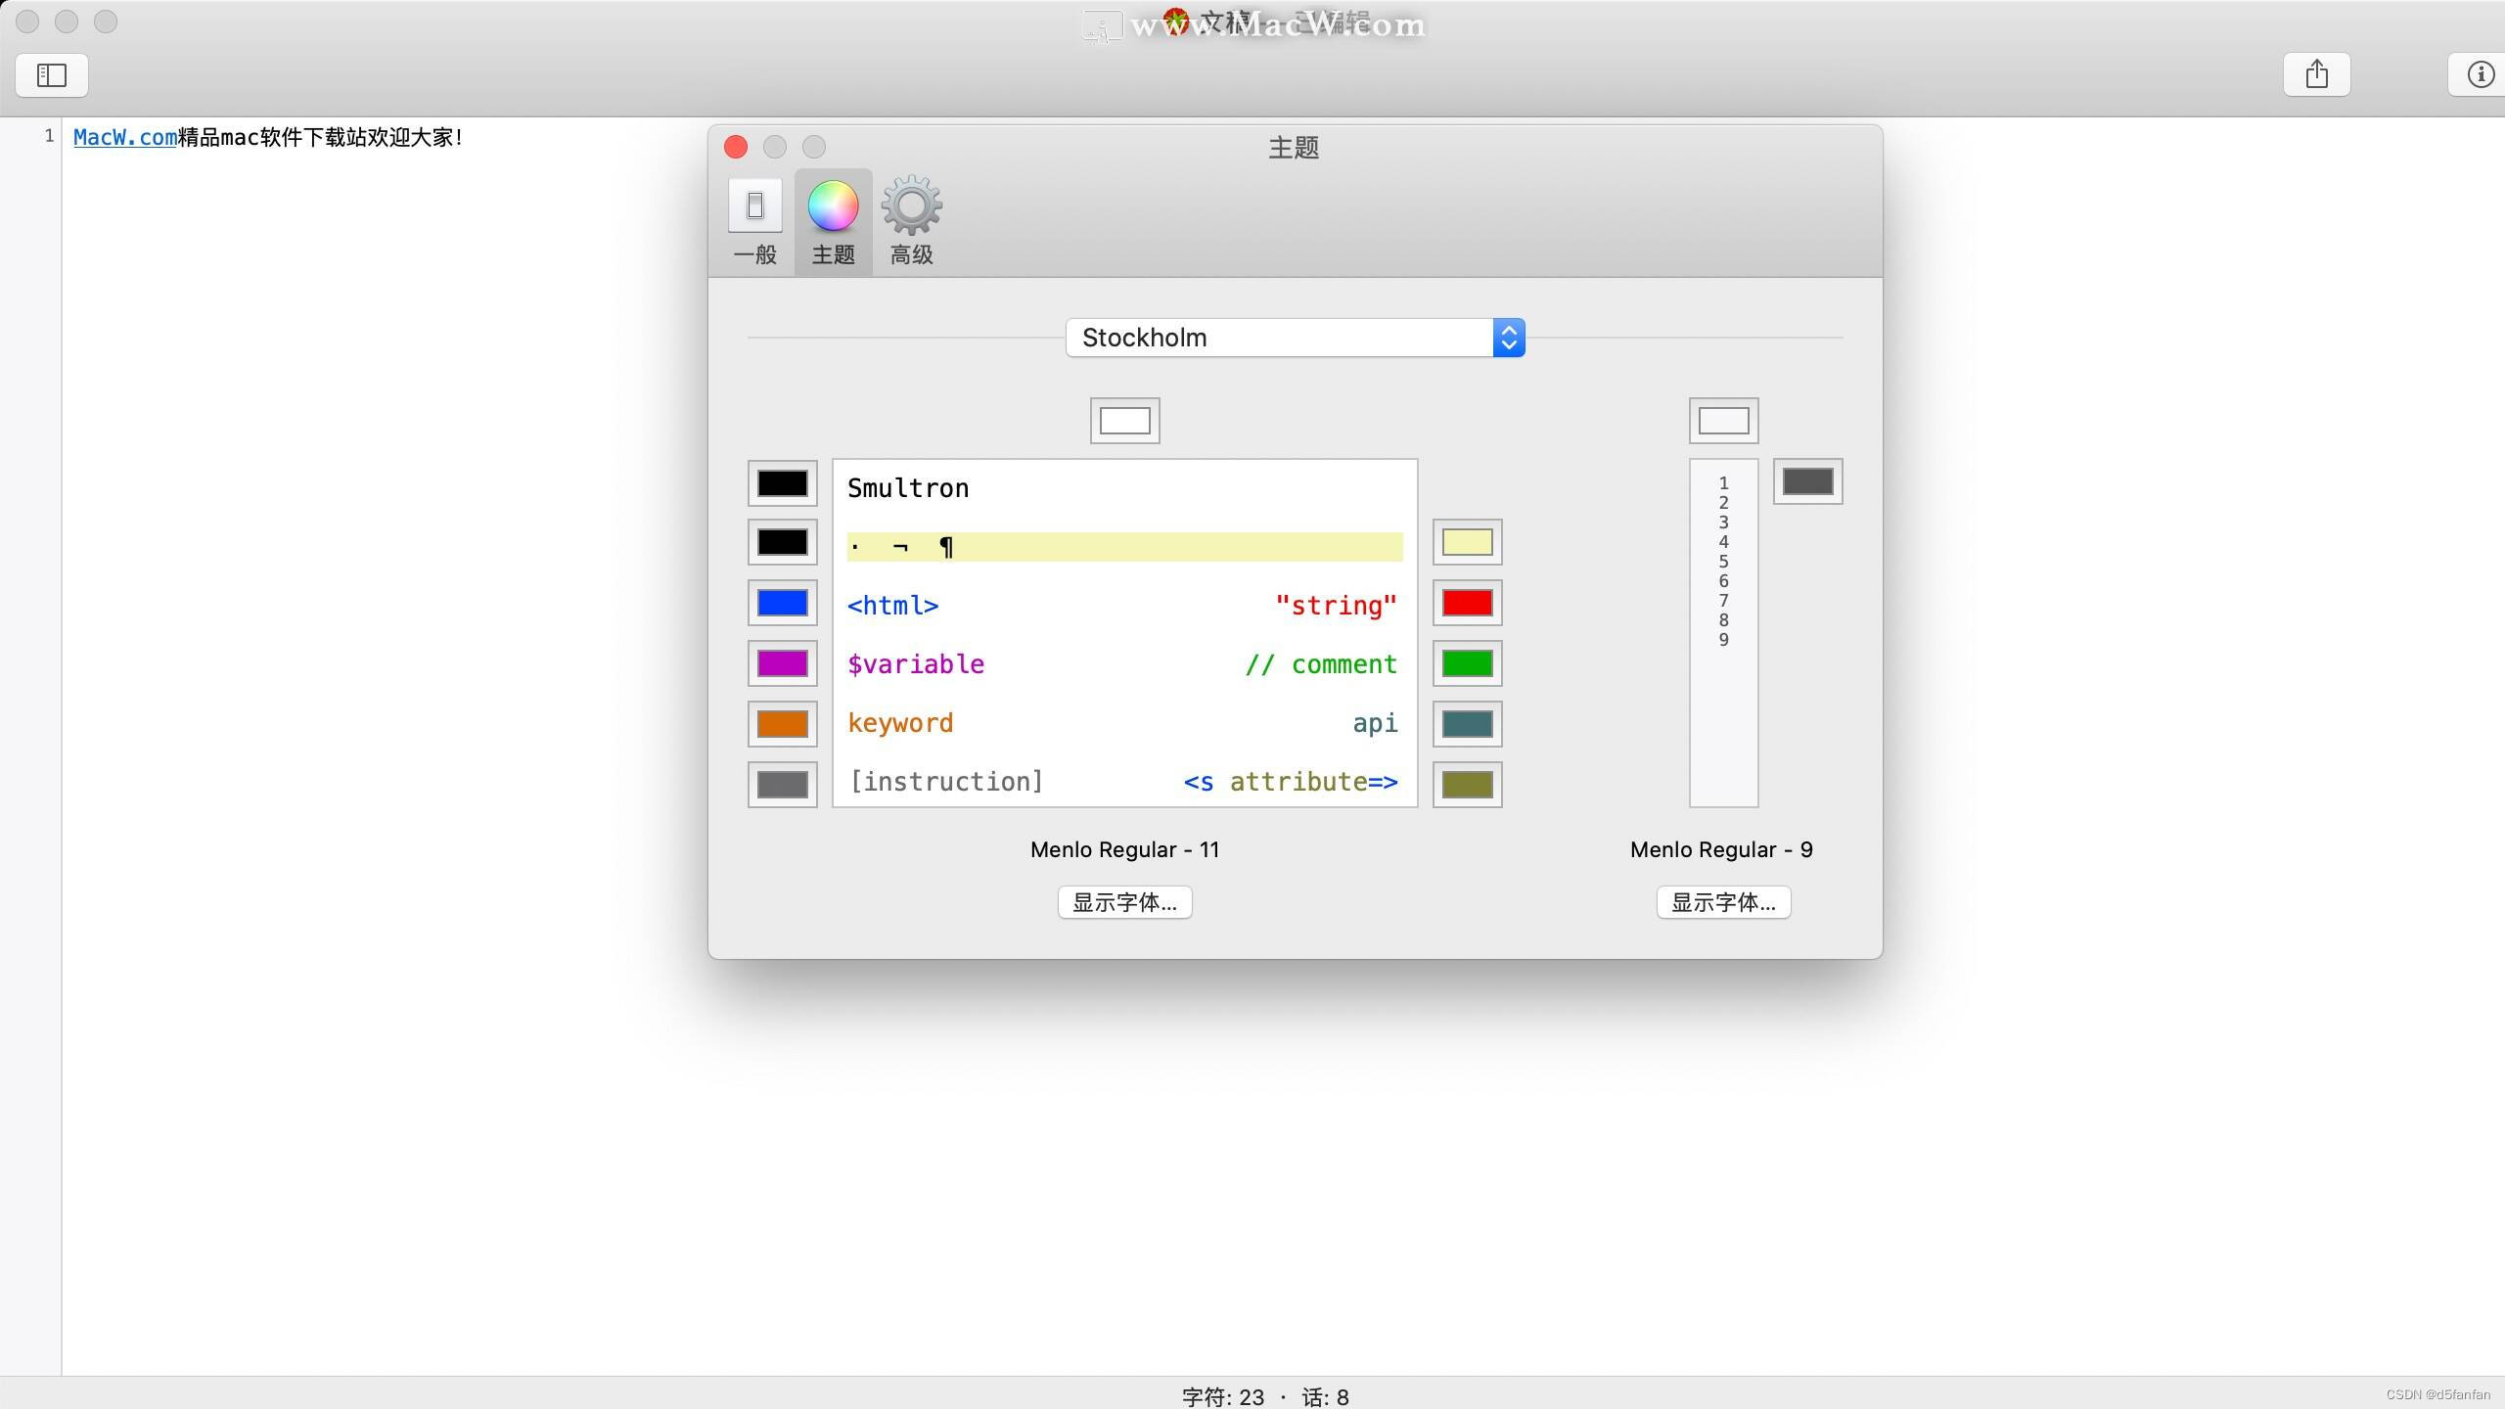The height and width of the screenshot is (1409, 2505).
Task: Select the orange keyword color swatch
Action: (782, 724)
